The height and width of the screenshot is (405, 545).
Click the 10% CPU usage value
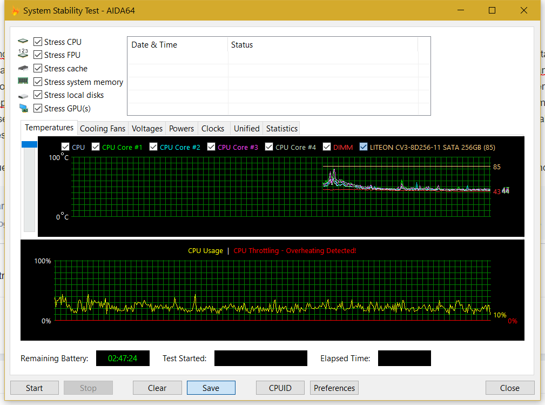500,315
